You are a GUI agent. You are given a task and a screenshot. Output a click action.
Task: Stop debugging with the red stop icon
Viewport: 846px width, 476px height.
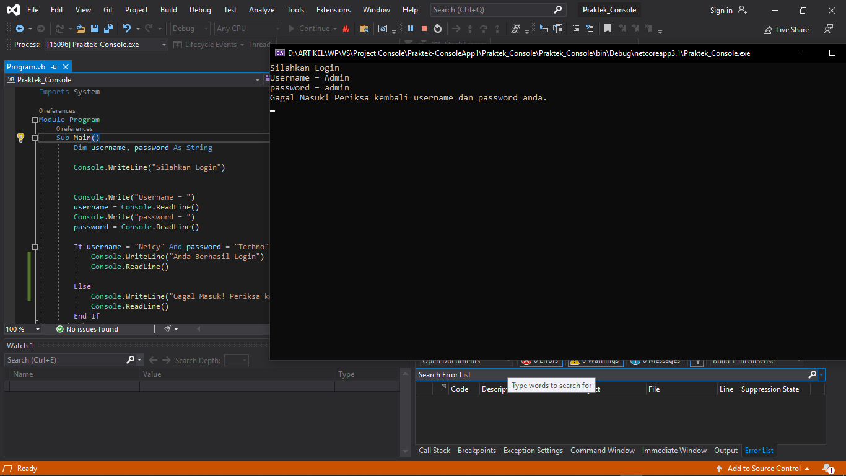point(424,29)
